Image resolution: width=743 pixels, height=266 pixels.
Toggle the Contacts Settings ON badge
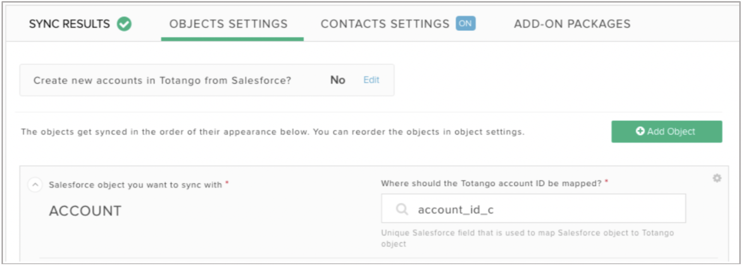pyautogui.click(x=465, y=23)
